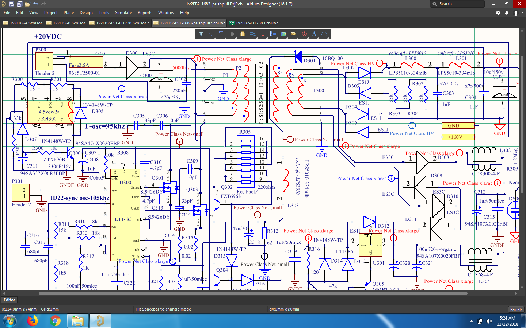Choose the dashed rectangle selection tool
Screen dimensions: 526x328
tap(221, 34)
